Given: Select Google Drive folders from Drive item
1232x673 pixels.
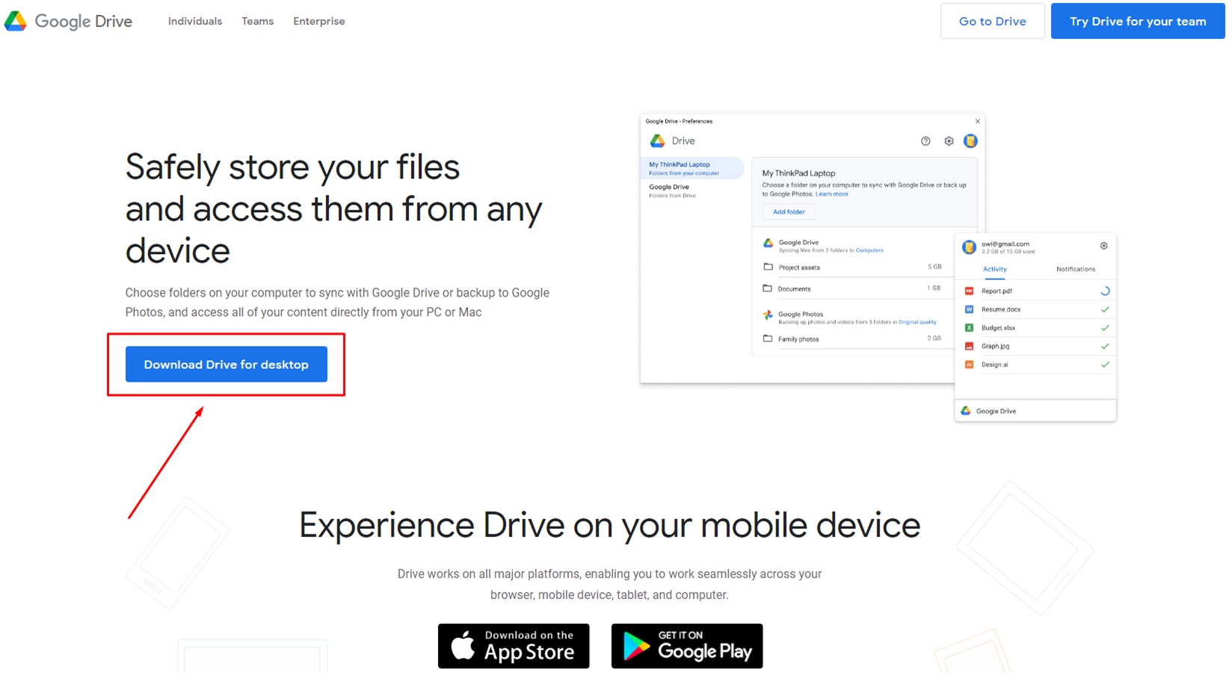Looking at the screenshot, I should click(x=673, y=190).
